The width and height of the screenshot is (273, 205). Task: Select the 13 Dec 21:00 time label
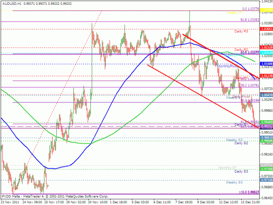click(x=250, y=202)
